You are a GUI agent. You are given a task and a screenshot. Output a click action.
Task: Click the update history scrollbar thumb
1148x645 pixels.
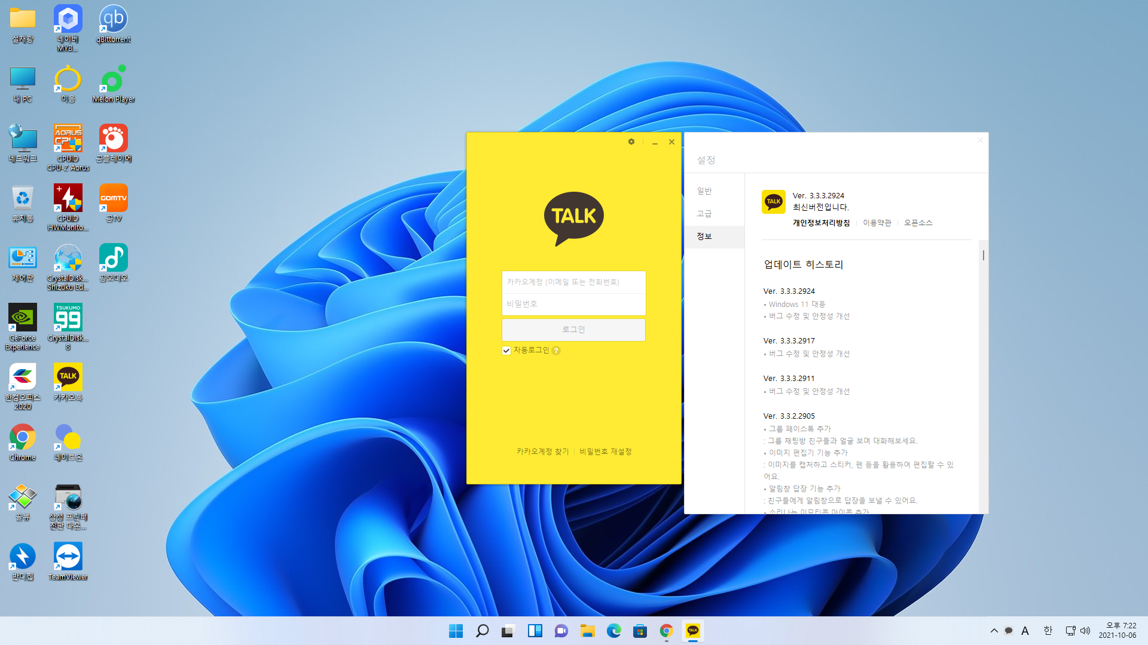[984, 255]
